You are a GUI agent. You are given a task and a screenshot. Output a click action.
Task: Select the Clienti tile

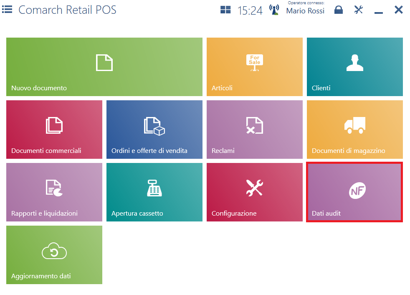pyautogui.click(x=355, y=67)
